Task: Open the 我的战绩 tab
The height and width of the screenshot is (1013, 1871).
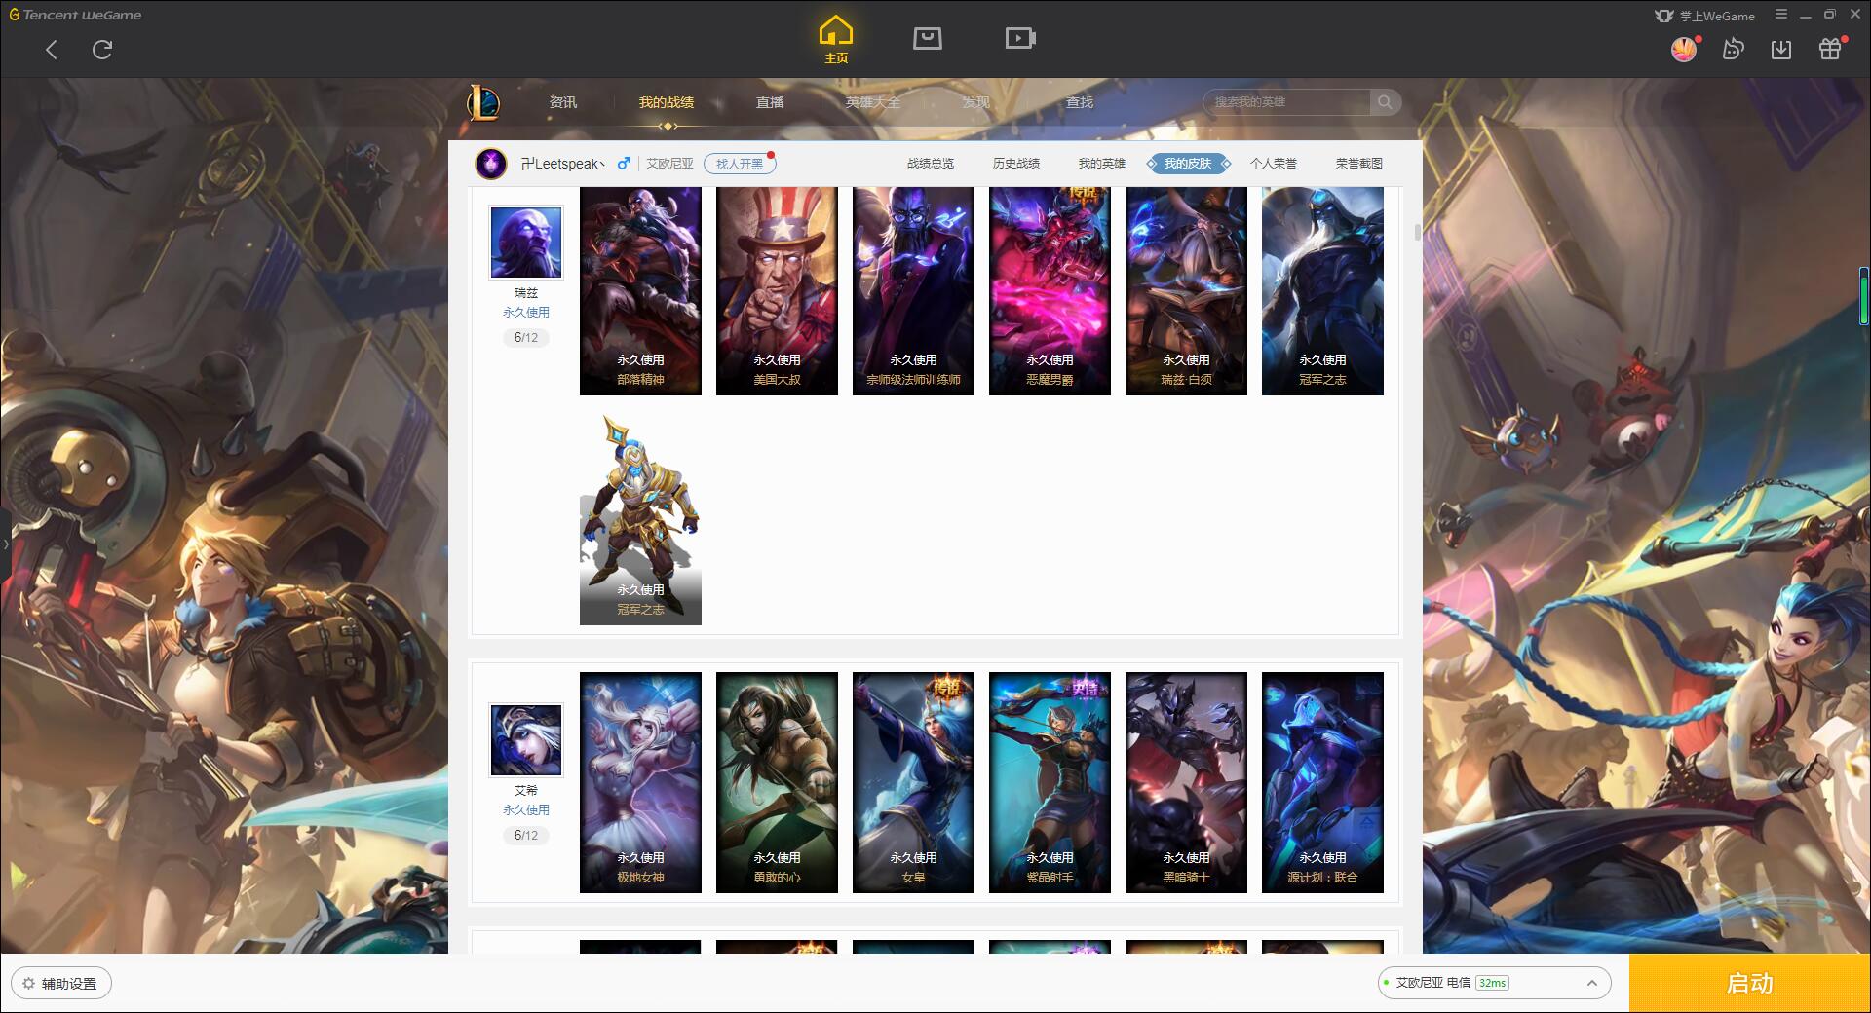Action: pyautogui.click(x=667, y=102)
